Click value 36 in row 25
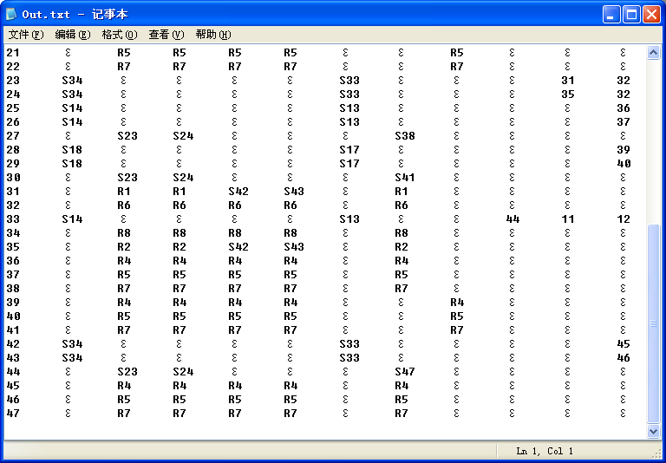 [x=624, y=108]
